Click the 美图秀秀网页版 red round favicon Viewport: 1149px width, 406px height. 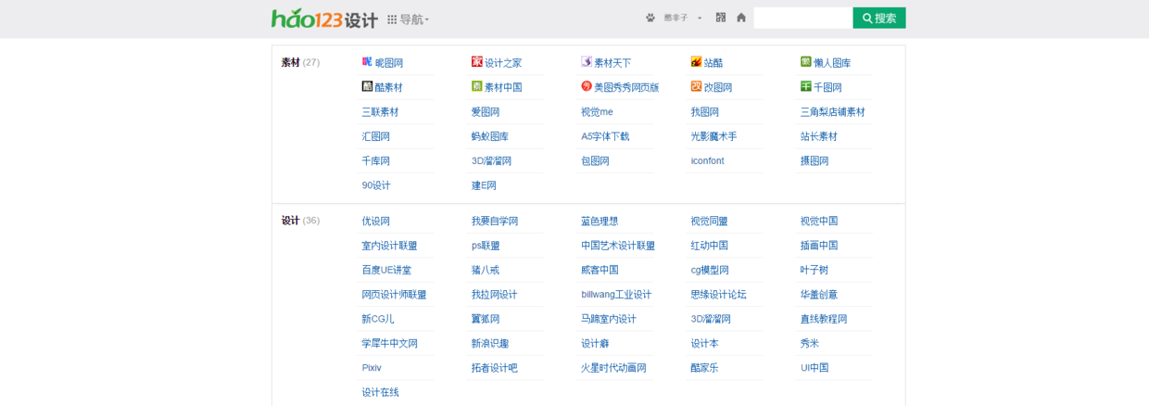click(587, 86)
